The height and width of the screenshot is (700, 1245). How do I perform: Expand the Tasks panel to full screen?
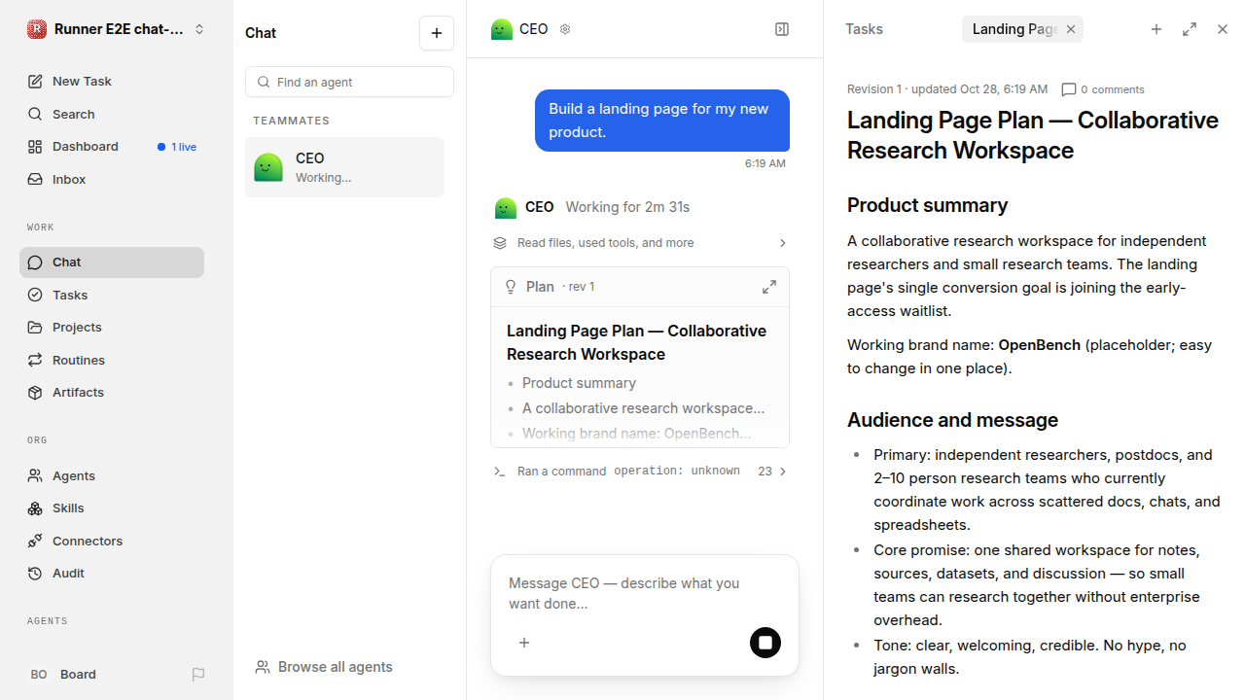[x=1190, y=29]
